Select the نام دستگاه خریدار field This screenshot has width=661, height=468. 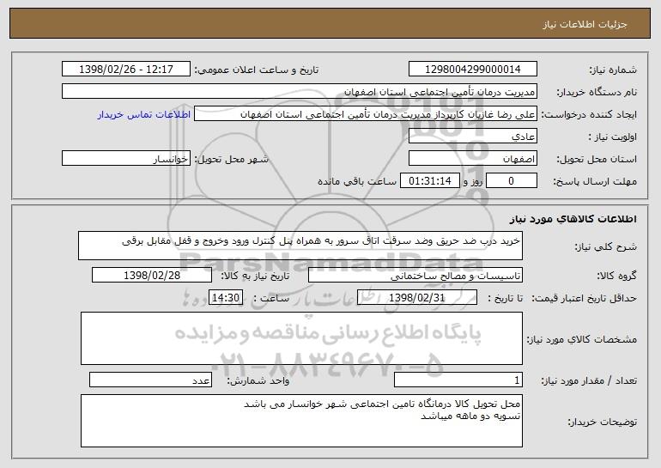pos(300,91)
